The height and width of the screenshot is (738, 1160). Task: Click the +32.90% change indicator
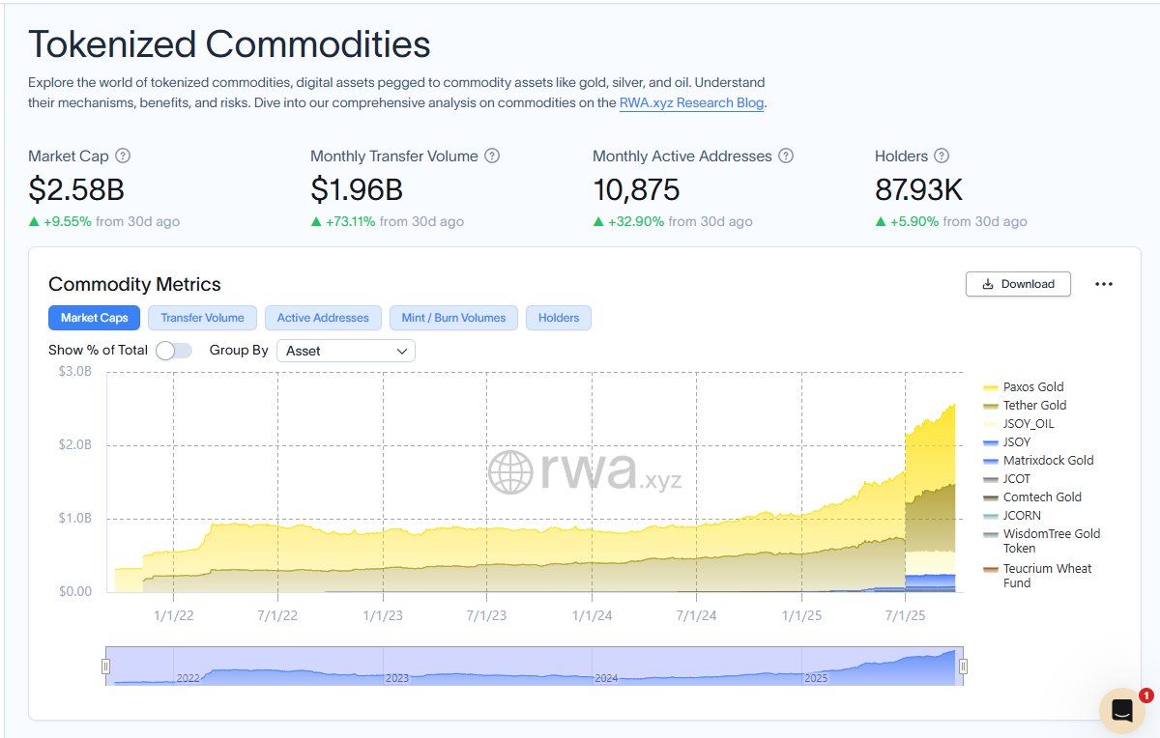[x=628, y=221]
